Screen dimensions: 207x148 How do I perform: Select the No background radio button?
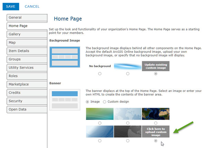100,74
